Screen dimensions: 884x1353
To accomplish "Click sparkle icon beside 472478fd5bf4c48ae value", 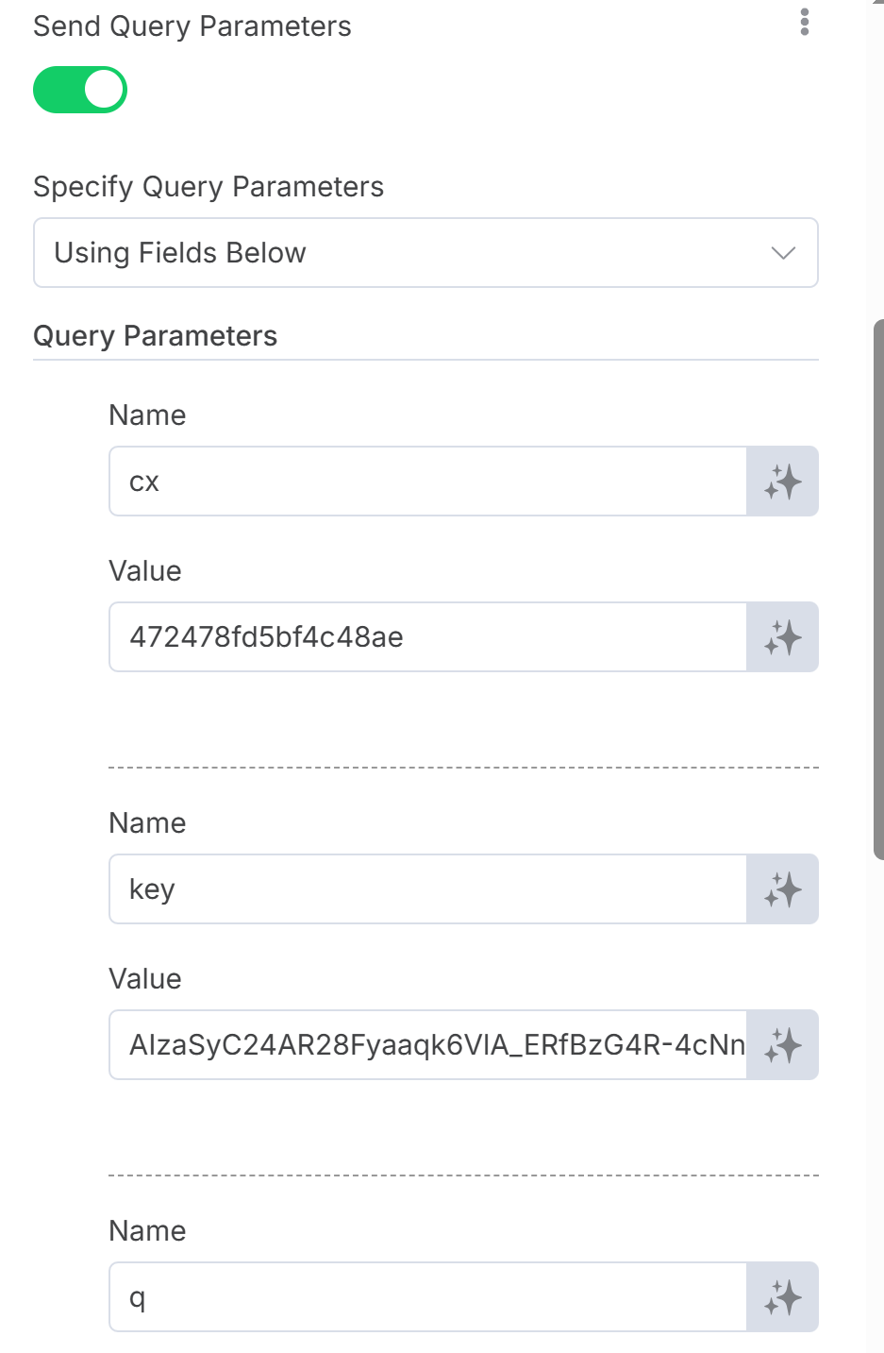I will pyautogui.click(x=783, y=637).
